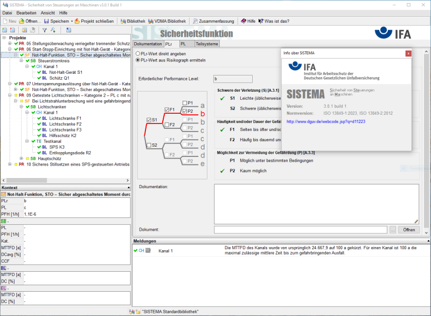Viewport: 431px width, 316px height.
Task: Select 'PLr-Wert direkt angeben' radio option
Action: point(138,54)
